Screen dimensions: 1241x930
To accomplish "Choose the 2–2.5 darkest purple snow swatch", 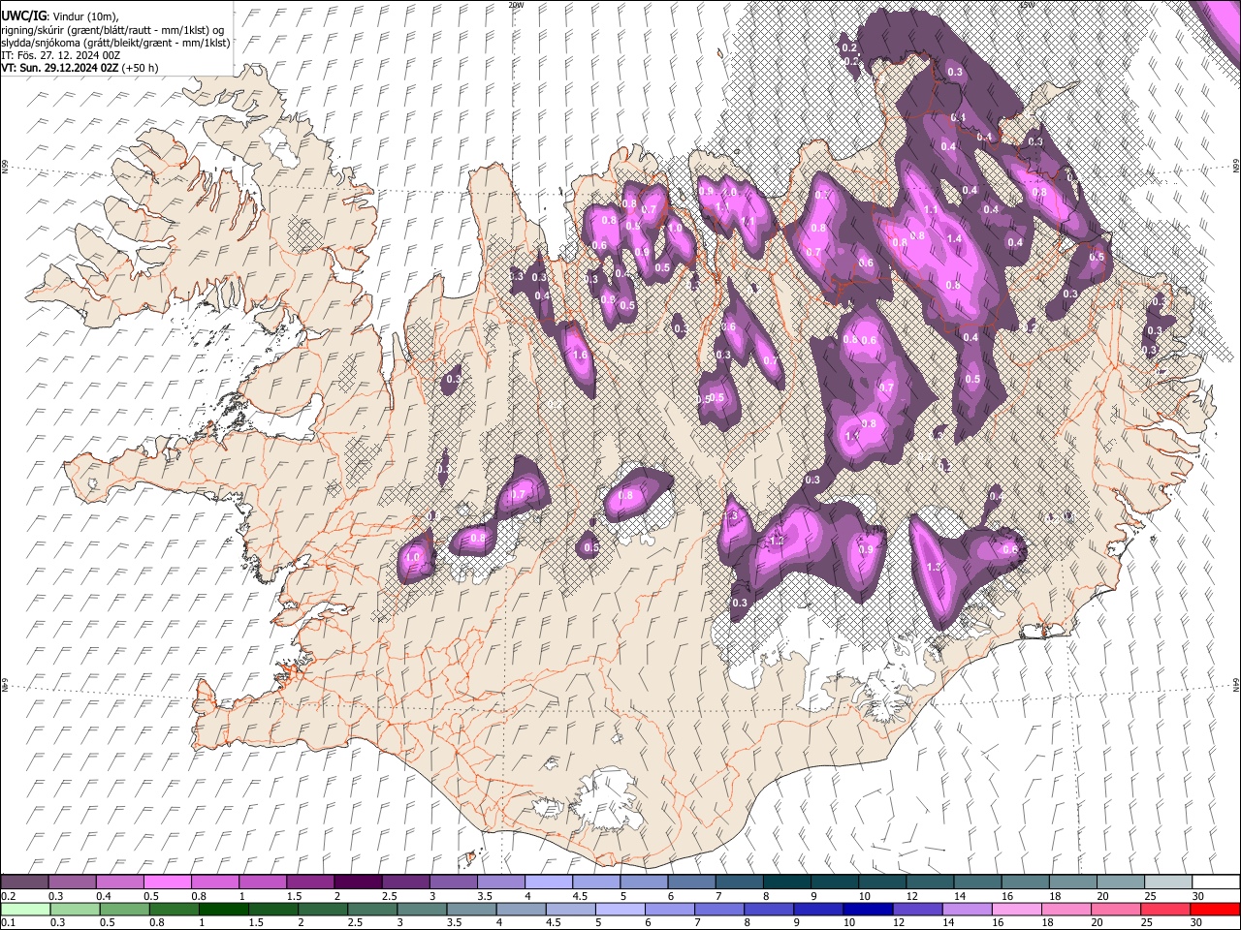I will coord(358,882).
